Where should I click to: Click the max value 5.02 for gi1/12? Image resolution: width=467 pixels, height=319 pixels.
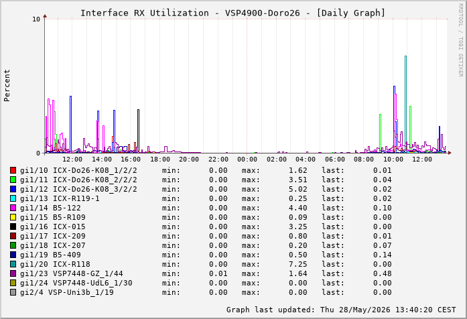click(298, 189)
